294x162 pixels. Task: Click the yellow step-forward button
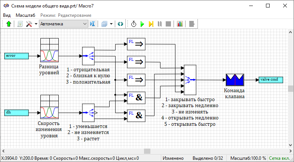[x=151, y=24]
